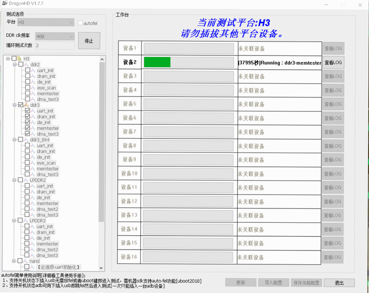This screenshot has width=369, height=293.
Task: Check the ddr2 group checkbox
Action: 21,64
